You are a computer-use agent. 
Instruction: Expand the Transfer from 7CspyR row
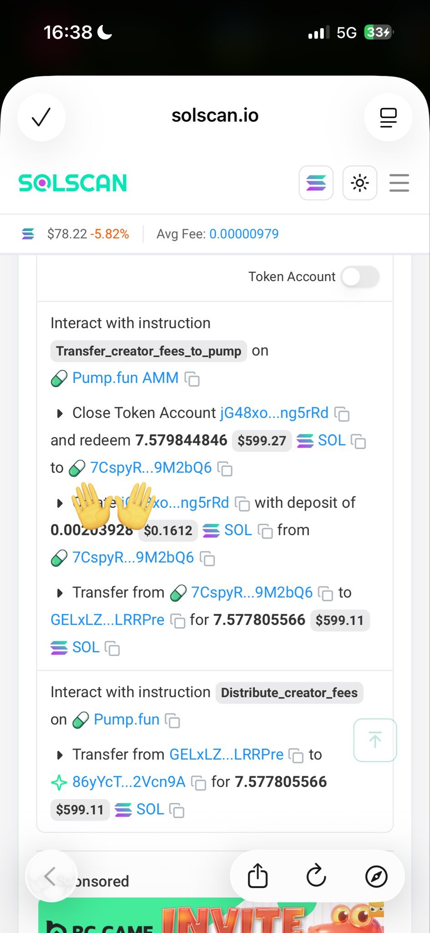coord(59,593)
